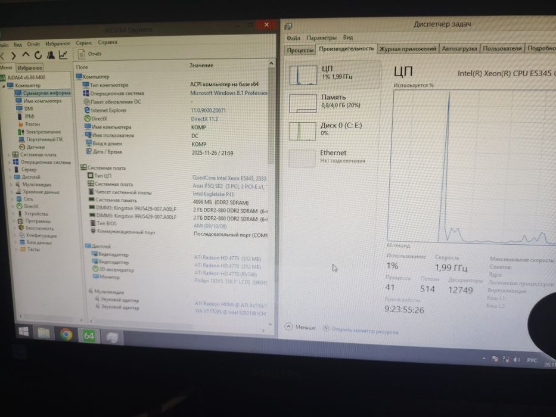Image resolution: width=556 pixels, height=417 pixels.
Task: Click Открыть монитор ресурсов link
Action: coord(361,331)
